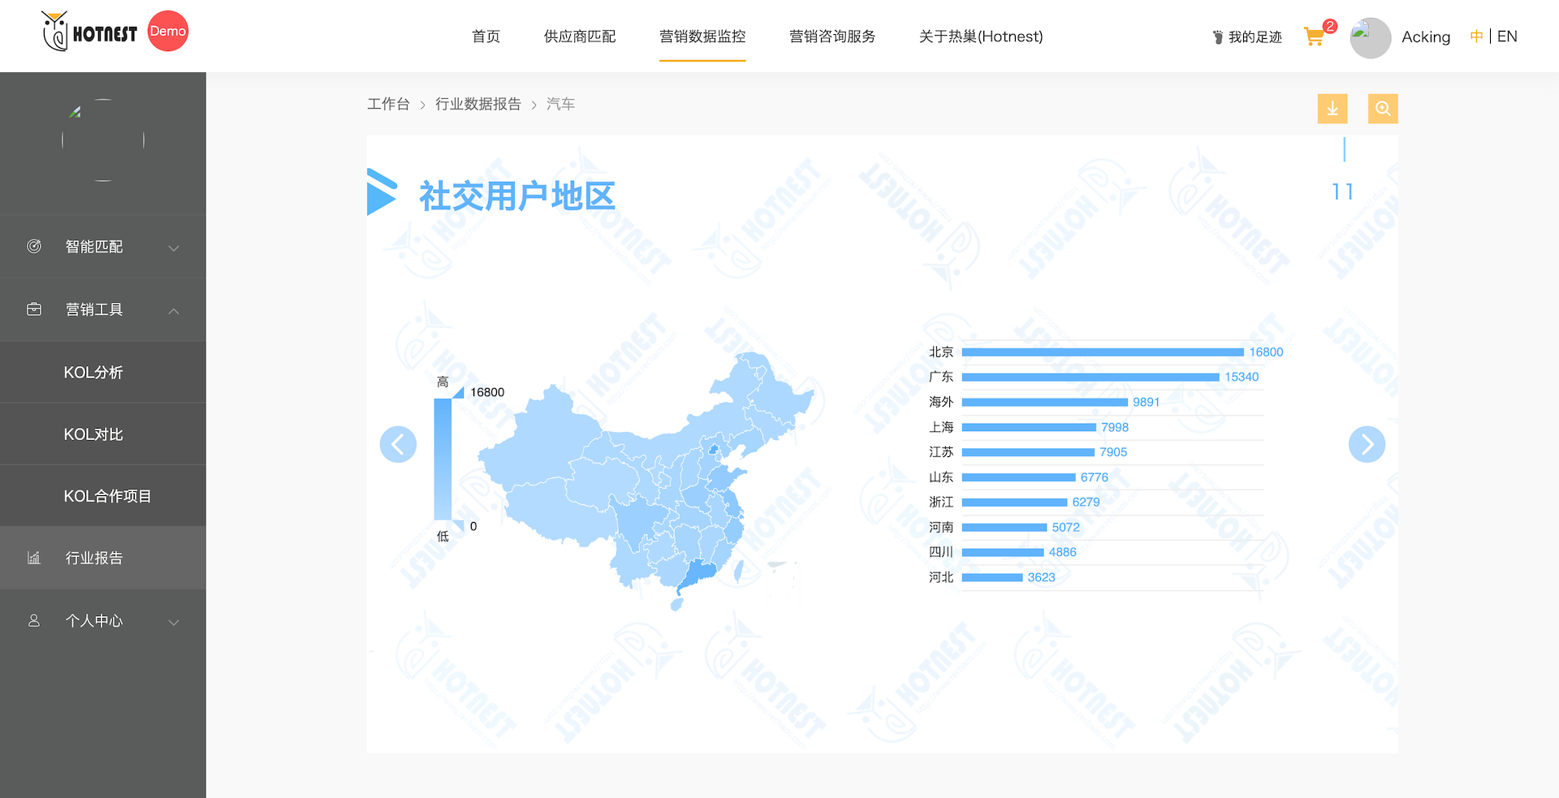Click the 工作台 breadcrumb link
Viewport: 1559px width, 798px height.
(x=388, y=104)
